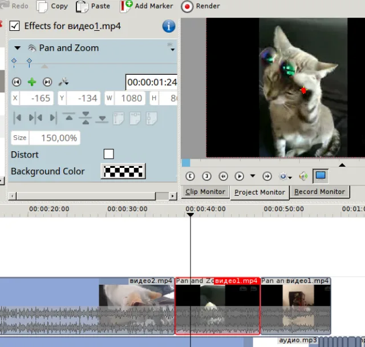Go to previous keyframe
Viewport: 365px width, 347px height.
17,82
